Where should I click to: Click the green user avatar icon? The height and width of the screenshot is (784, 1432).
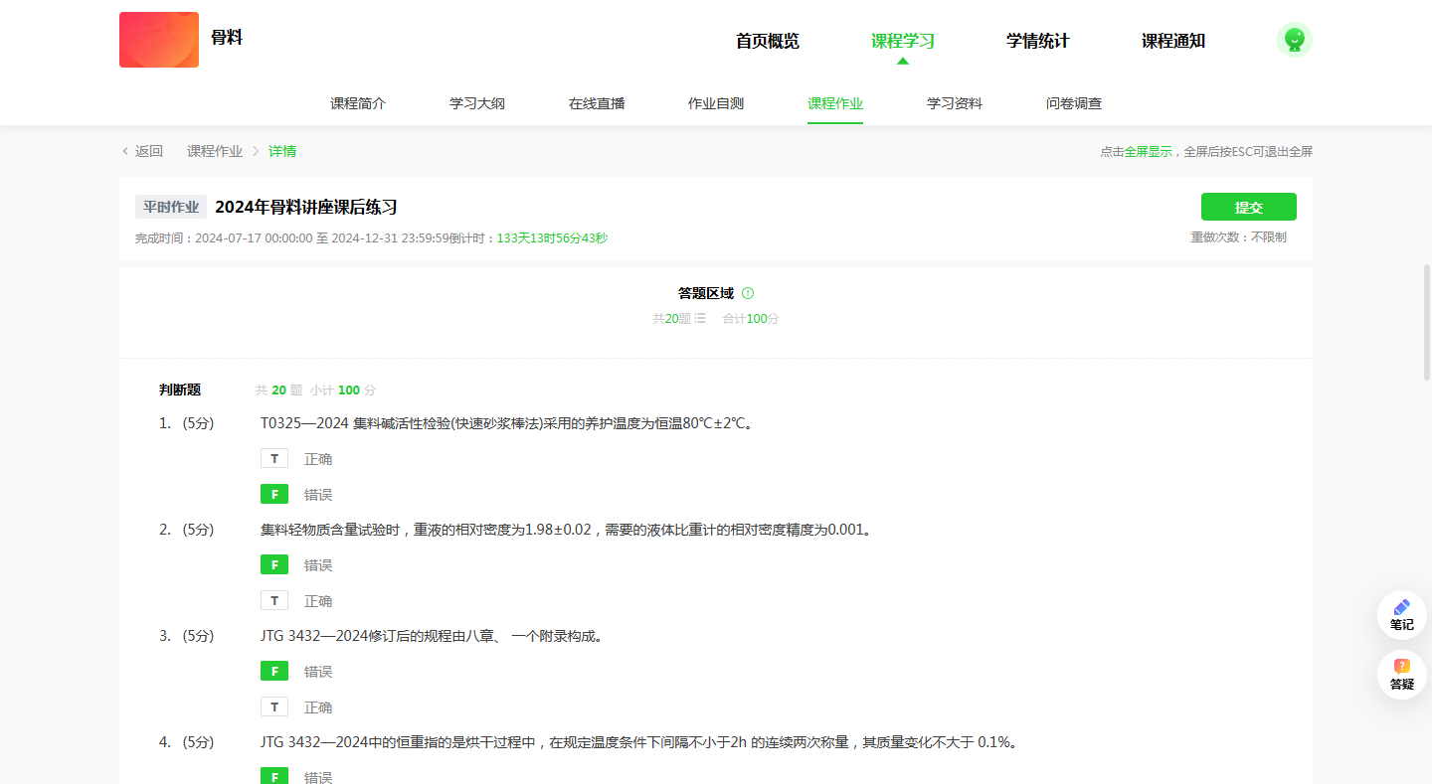(x=1294, y=40)
